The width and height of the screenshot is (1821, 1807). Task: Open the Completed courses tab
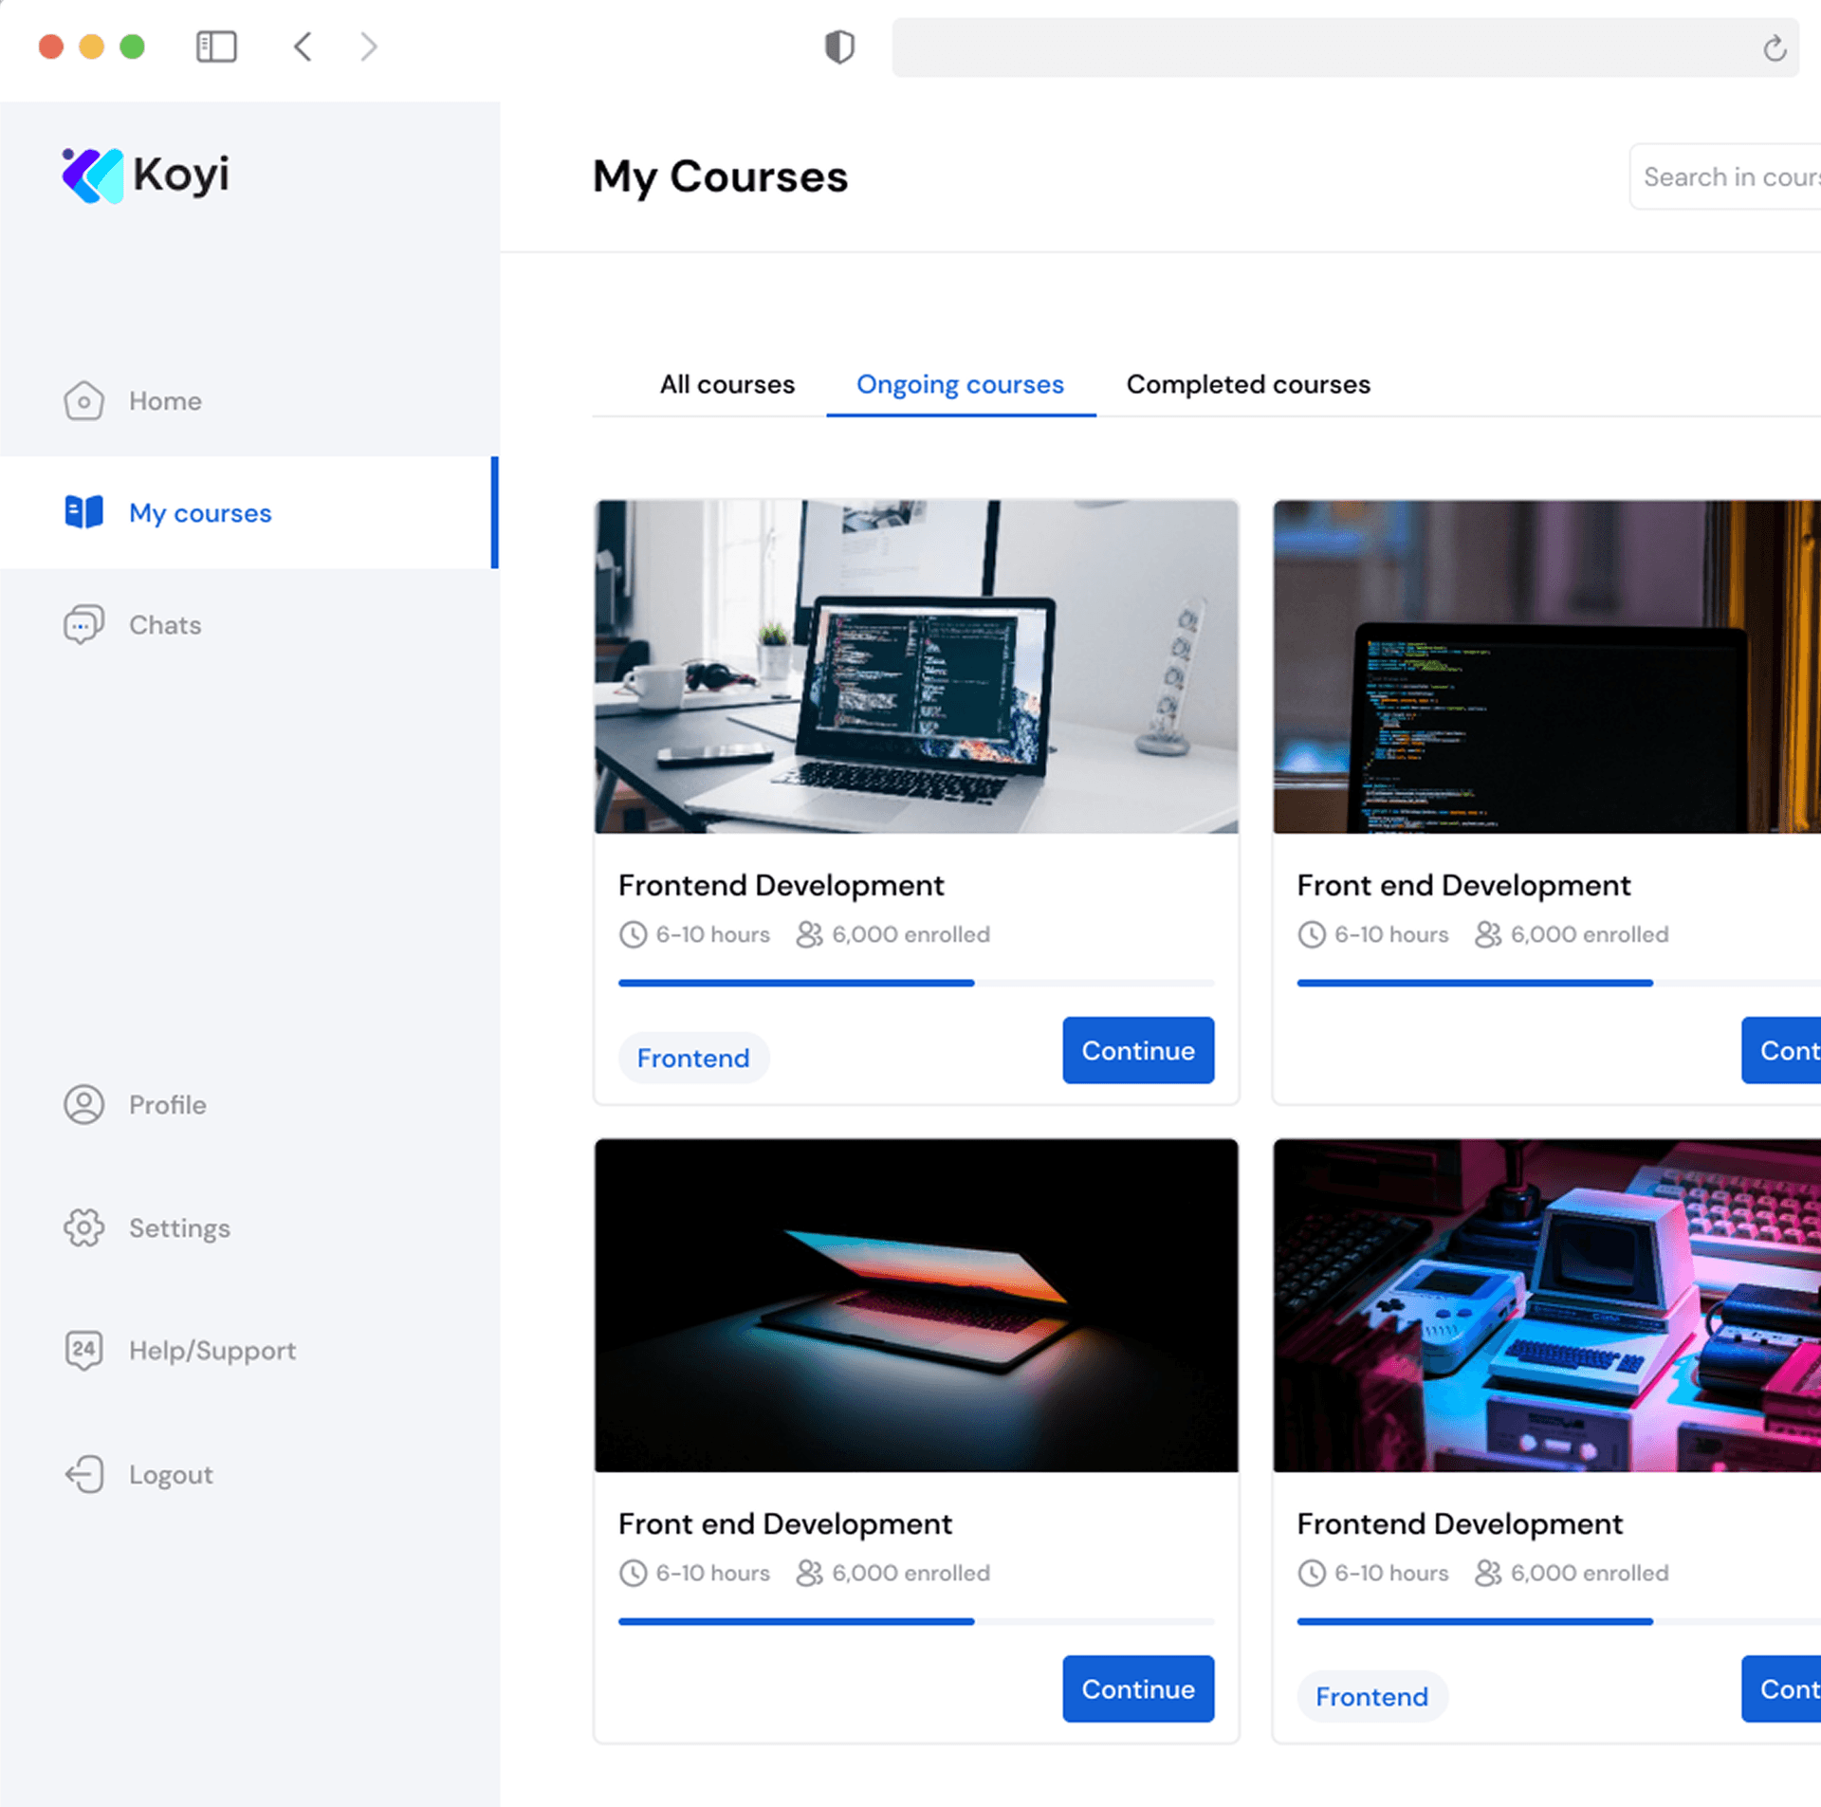tap(1247, 384)
